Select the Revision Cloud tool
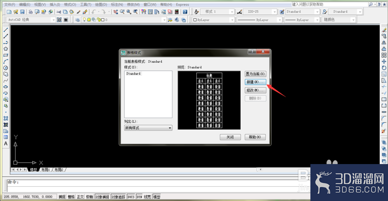The image size is (388, 201). [6, 74]
